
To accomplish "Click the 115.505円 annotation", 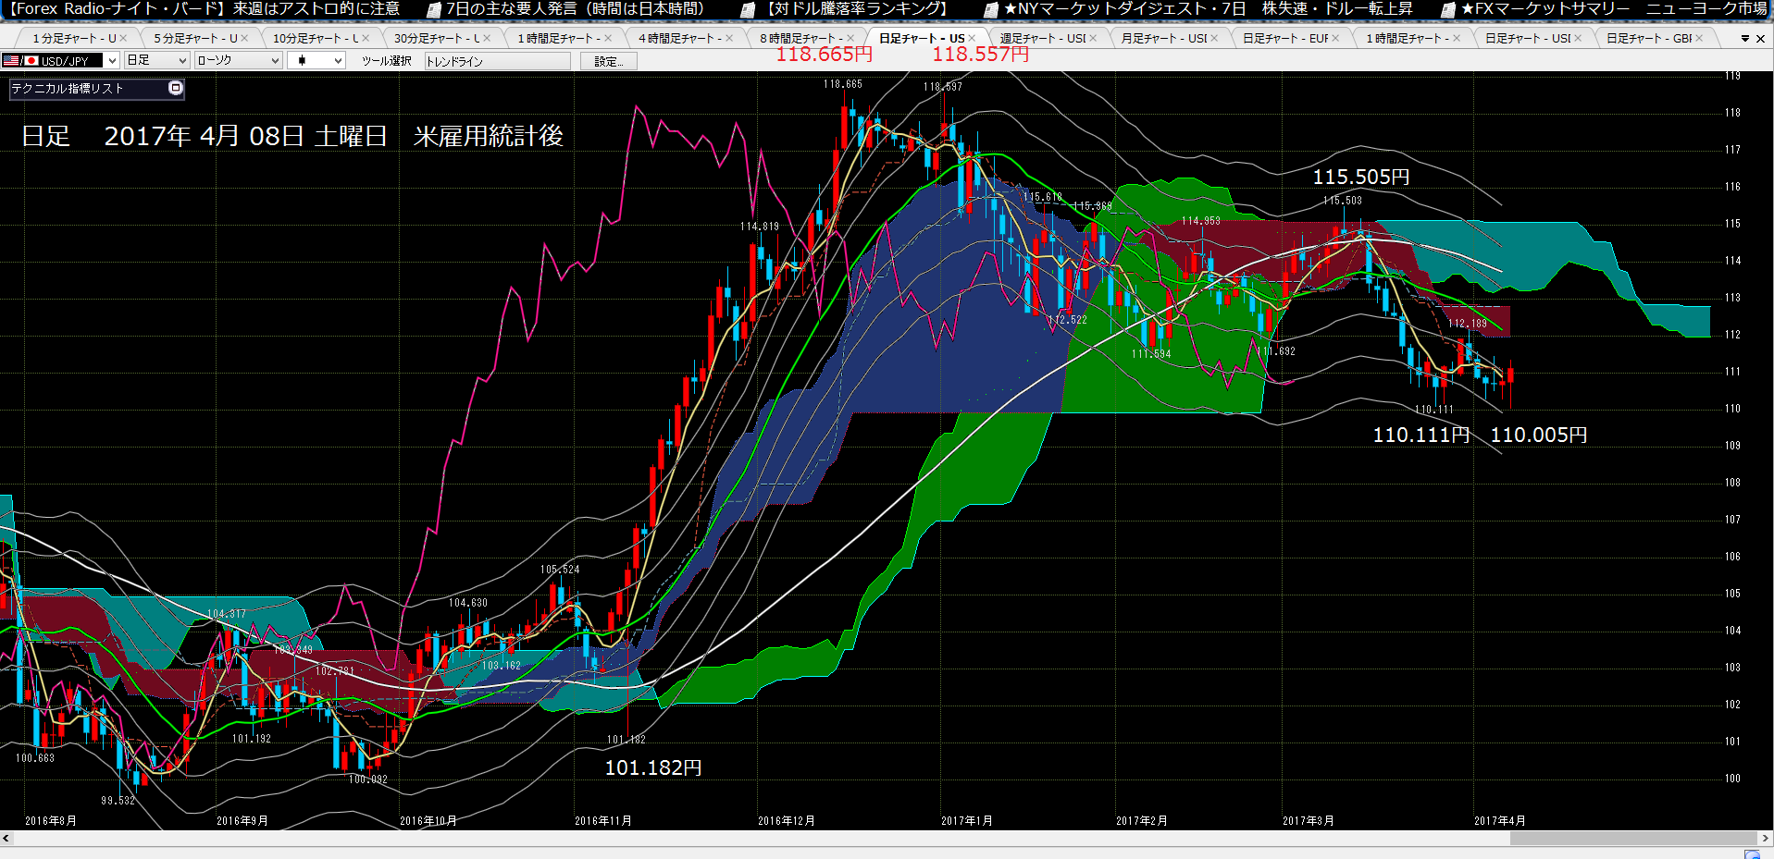I will pos(1361,178).
